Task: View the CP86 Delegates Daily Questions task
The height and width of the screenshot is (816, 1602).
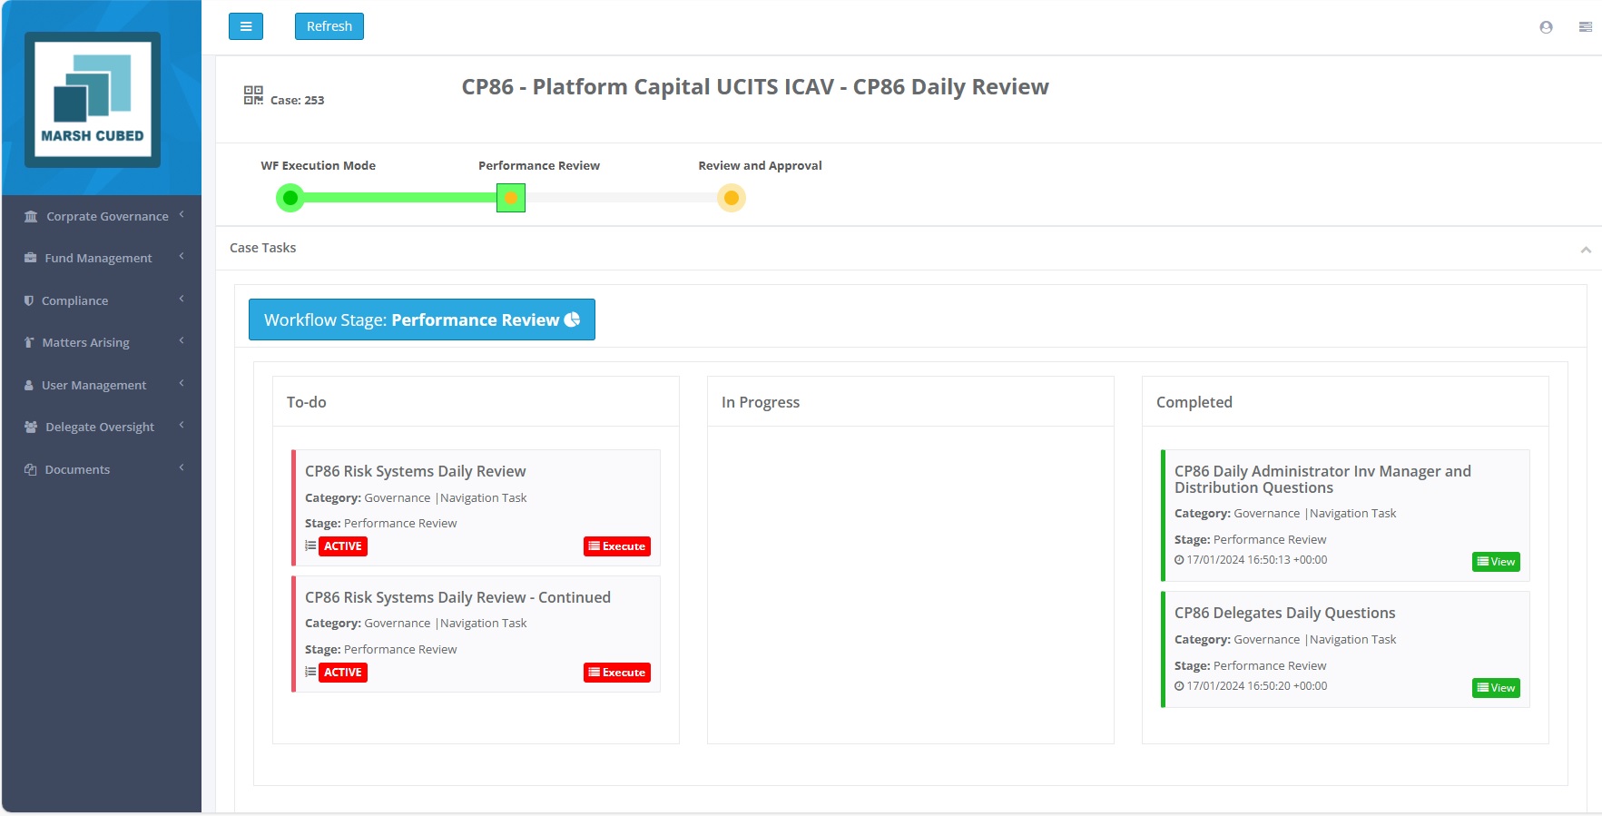Action: [1495, 688]
